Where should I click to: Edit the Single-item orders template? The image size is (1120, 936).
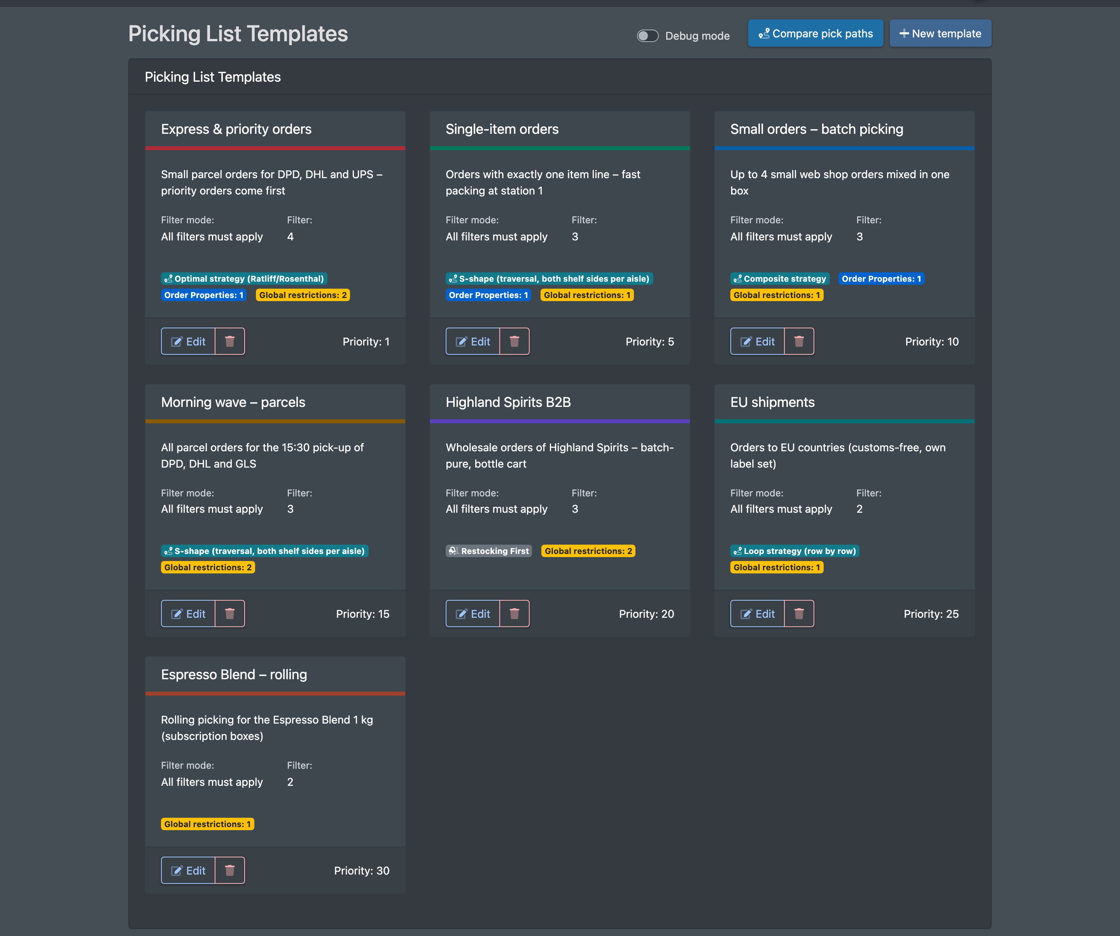[x=472, y=342]
